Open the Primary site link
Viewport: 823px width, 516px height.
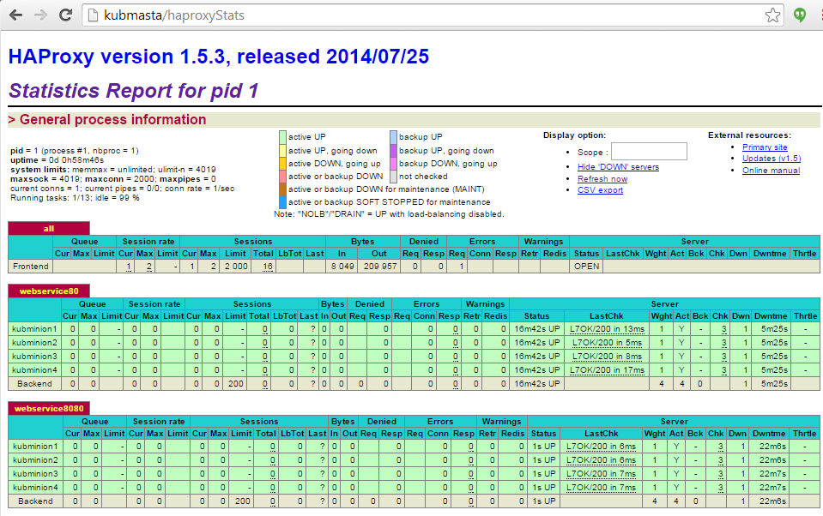tap(765, 147)
